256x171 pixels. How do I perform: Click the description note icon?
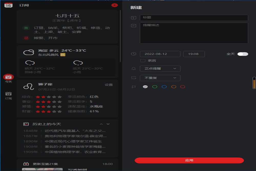click(x=134, y=26)
